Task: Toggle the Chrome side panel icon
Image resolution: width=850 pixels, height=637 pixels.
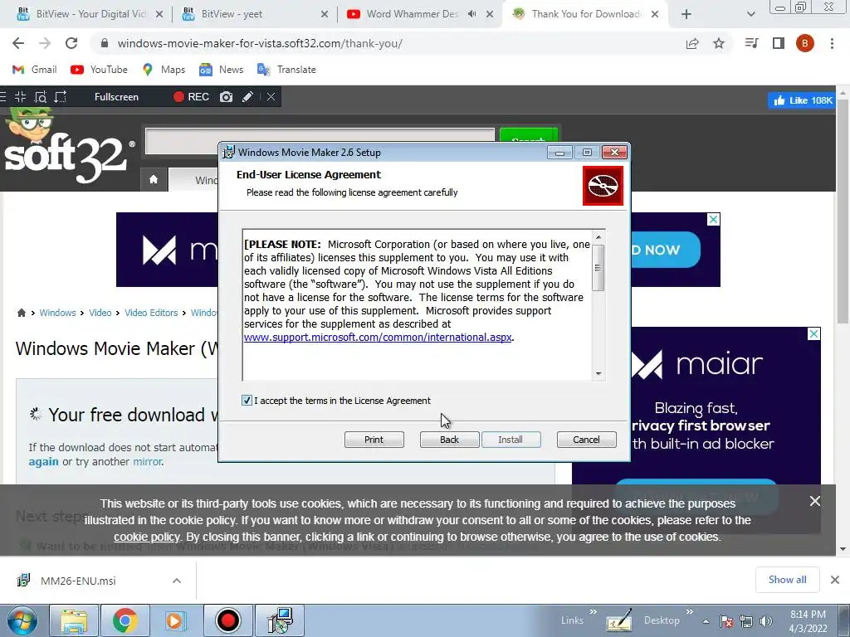Action: pyautogui.click(x=779, y=43)
